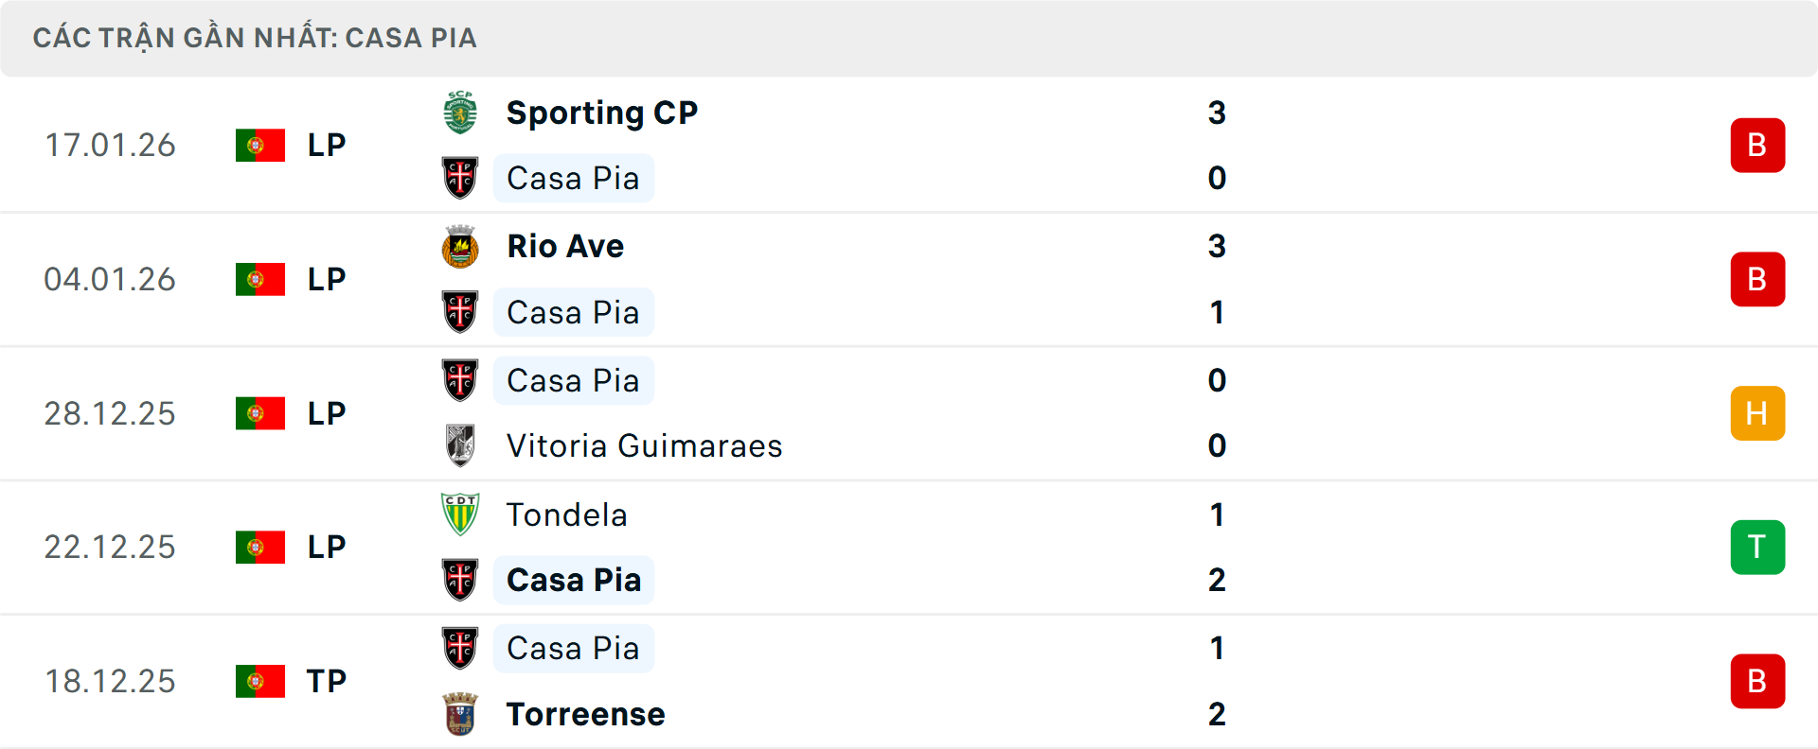
Task: Click LP league label on 28.12.25 row
Action: click(x=327, y=413)
